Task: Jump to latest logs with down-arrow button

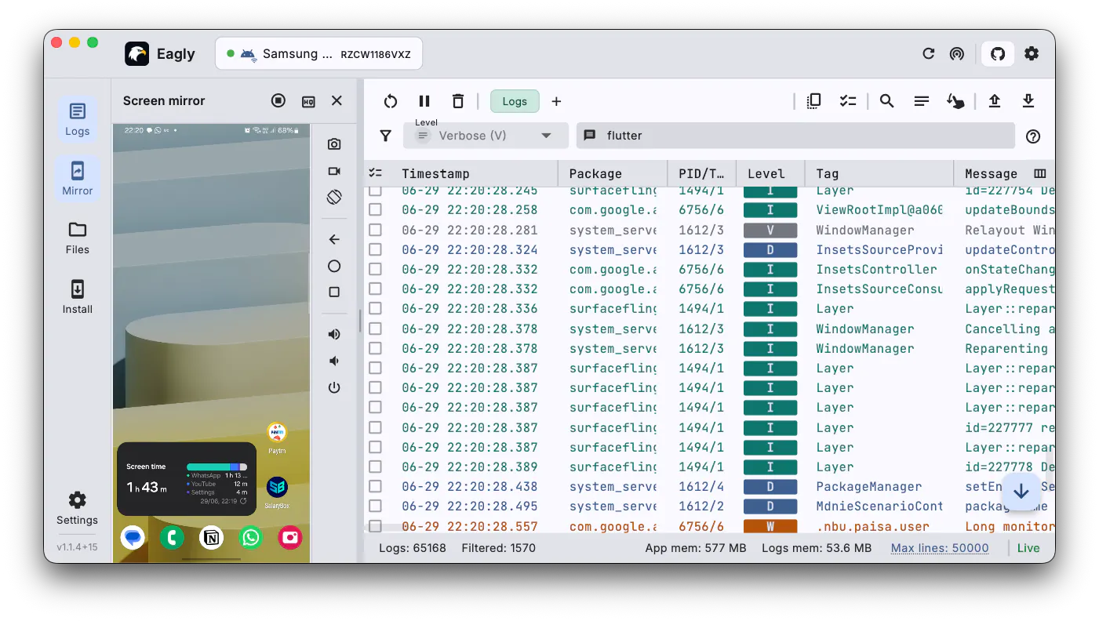Action: (x=1021, y=491)
